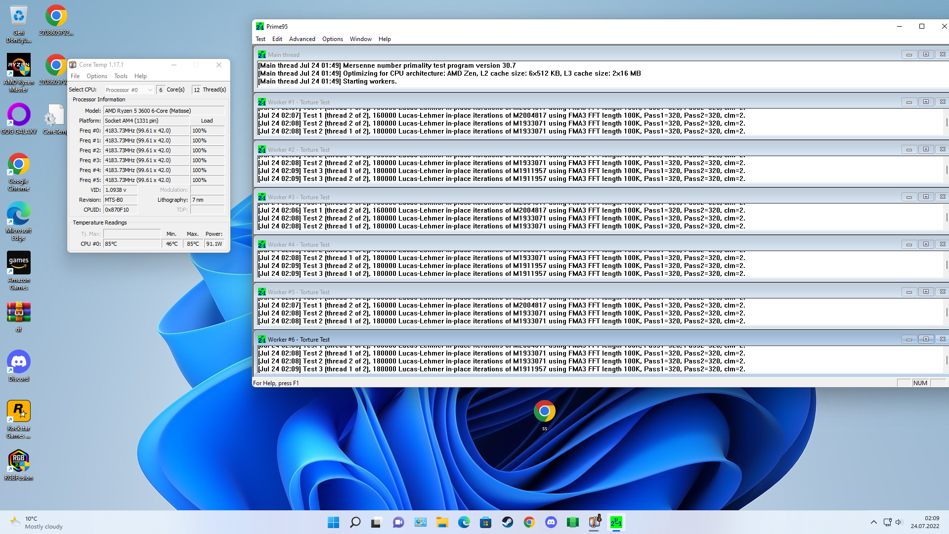Viewport: 949px width, 534px height.
Task: Click the CPUID value 0x870F10
Action: pos(120,210)
